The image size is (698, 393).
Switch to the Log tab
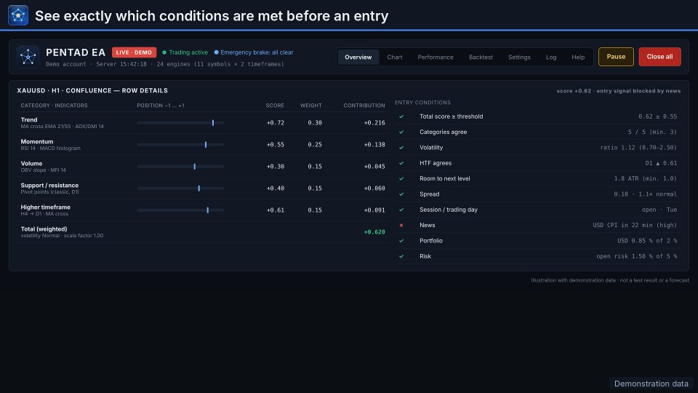coord(551,57)
